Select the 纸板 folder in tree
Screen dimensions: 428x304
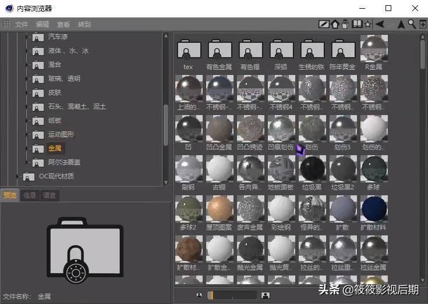click(x=55, y=120)
